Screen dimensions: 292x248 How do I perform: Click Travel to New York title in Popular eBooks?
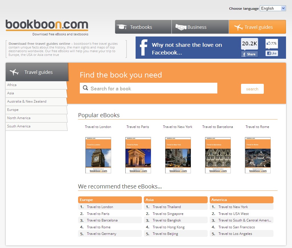coord(178,127)
